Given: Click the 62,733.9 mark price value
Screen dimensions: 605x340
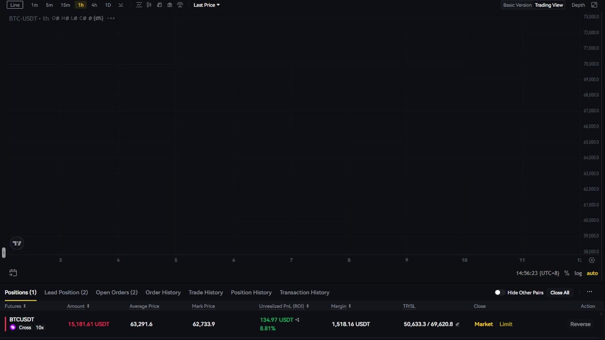Looking at the screenshot, I should [x=204, y=324].
